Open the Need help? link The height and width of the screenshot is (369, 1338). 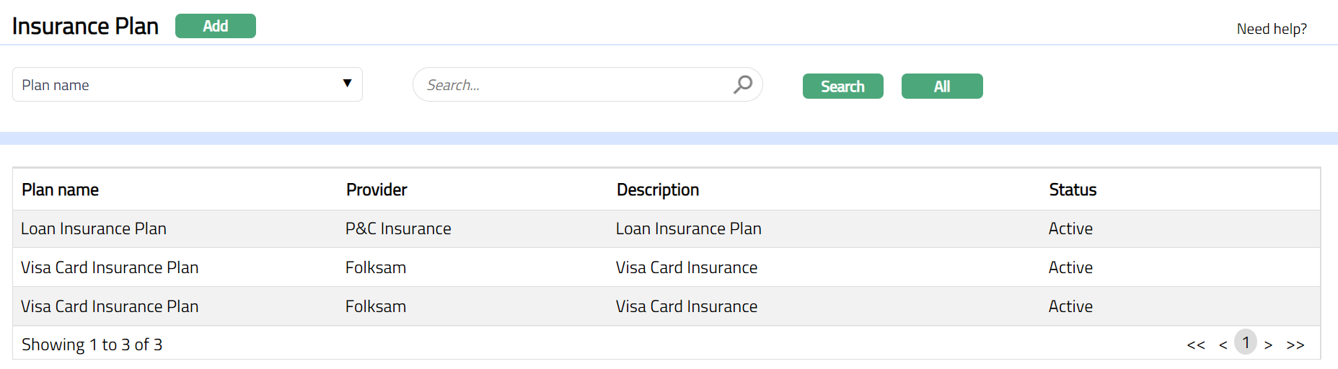click(1271, 29)
